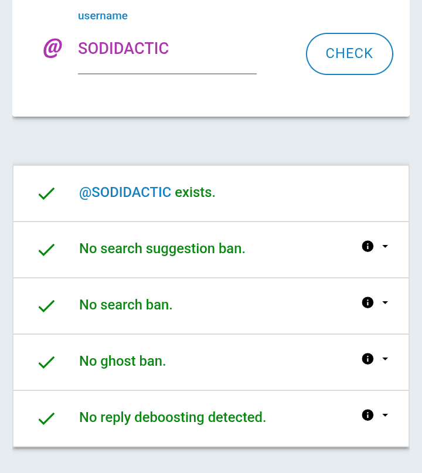Click checkmark next to No search ban
The height and width of the screenshot is (473, 422).
(x=46, y=306)
